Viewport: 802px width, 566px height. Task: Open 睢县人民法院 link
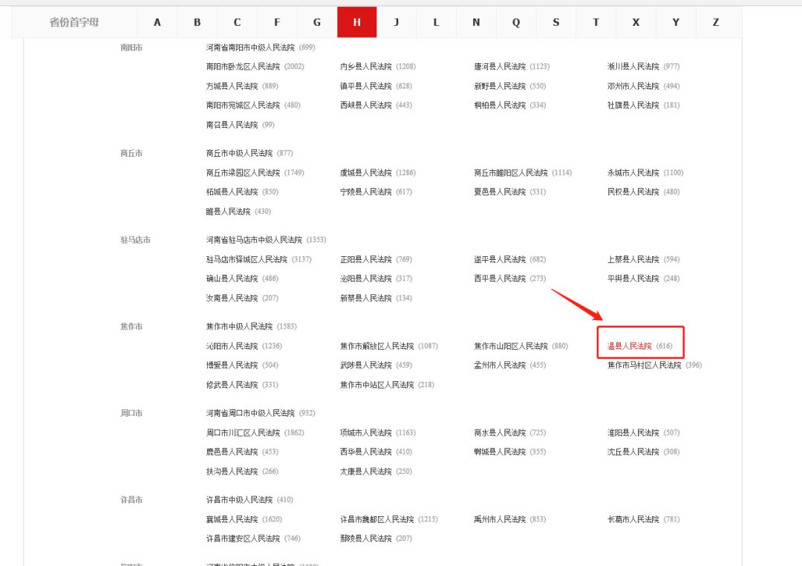[228, 211]
